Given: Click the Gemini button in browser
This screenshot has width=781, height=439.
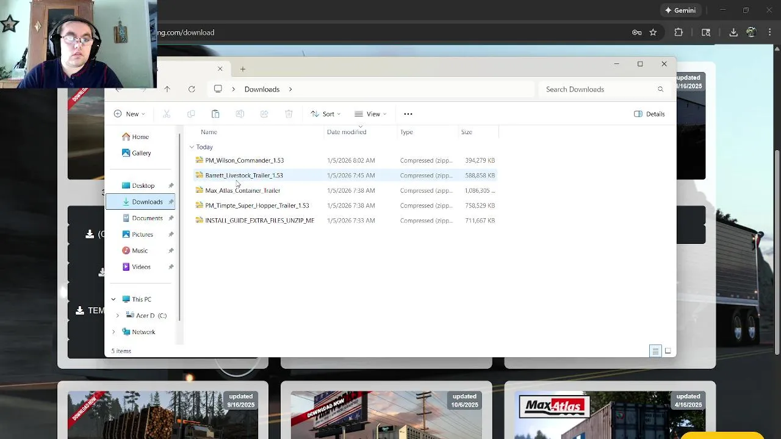Looking at the screenshot, I should [680, 10].
